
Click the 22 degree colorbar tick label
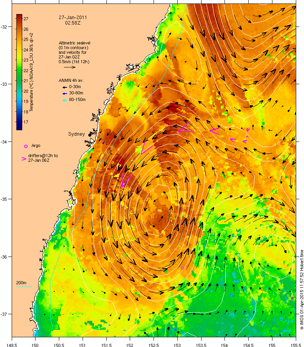pyautogui.click(x=26, y=70)
